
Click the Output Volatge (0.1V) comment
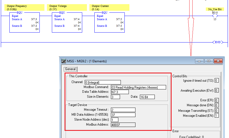click(x=67, y=8)
